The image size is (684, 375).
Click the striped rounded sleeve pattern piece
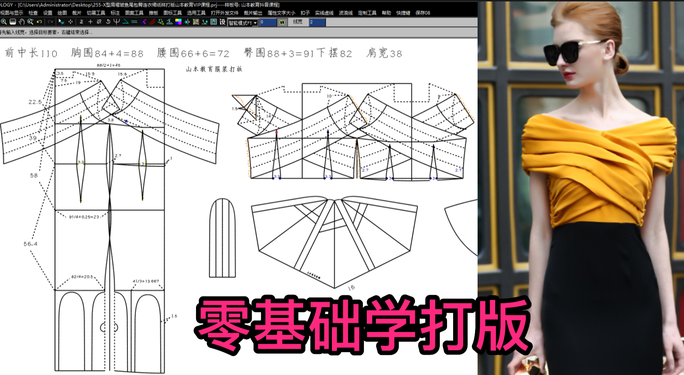(x=222, y=238)
